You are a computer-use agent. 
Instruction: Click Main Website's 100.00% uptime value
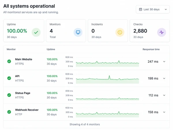pyautogui.click(x=52, y=59)
